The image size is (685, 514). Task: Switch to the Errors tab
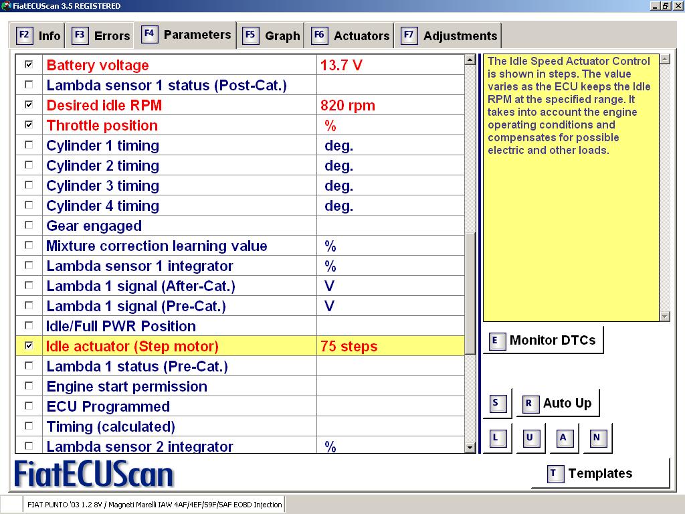pyautogui.click(x=102, y=35)
